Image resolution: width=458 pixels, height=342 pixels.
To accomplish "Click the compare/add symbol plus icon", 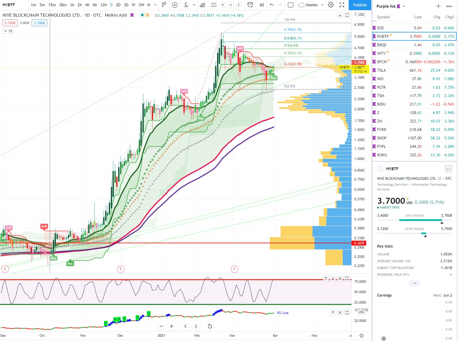I will point(175,5).
